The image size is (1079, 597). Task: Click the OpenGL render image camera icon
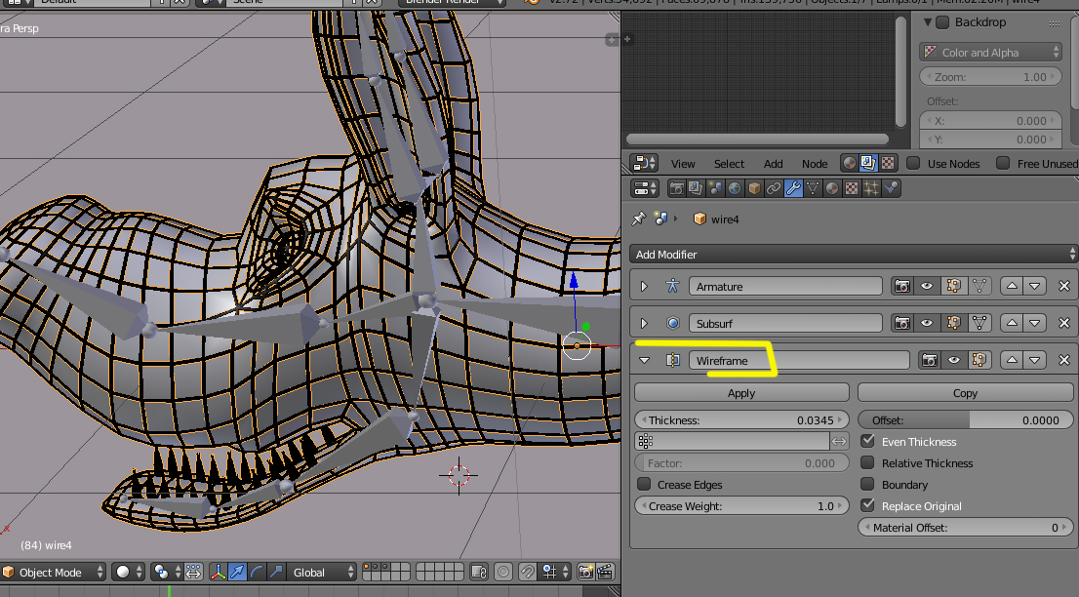pos(585,573)
